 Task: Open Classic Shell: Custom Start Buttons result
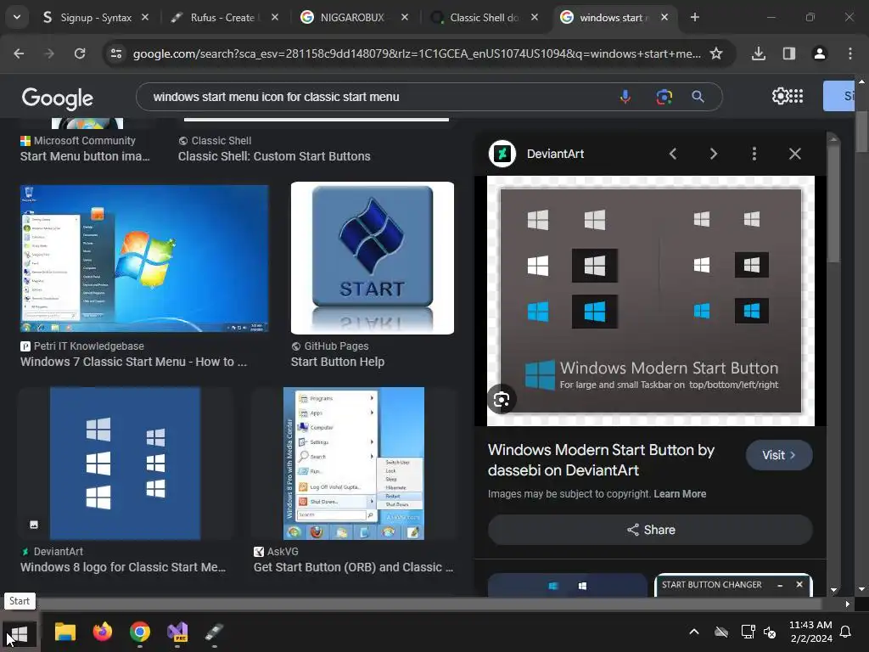point(274,156)
